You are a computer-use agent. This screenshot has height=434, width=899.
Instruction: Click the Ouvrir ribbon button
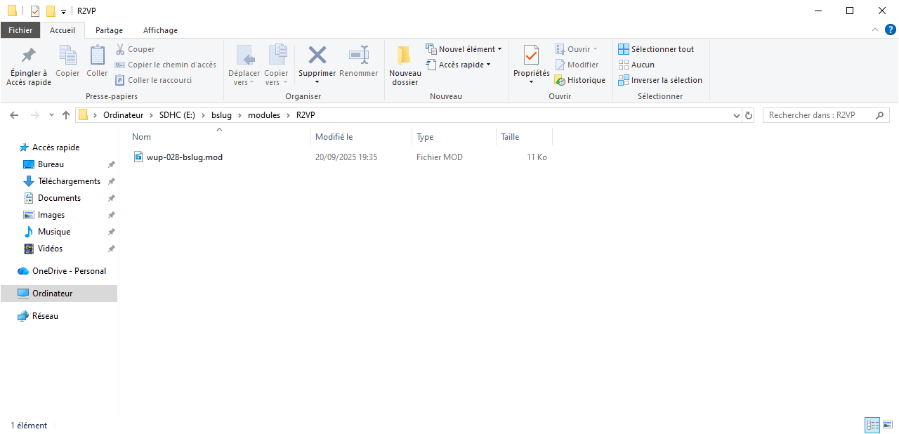pyautogui.click(x=577, y=49)
